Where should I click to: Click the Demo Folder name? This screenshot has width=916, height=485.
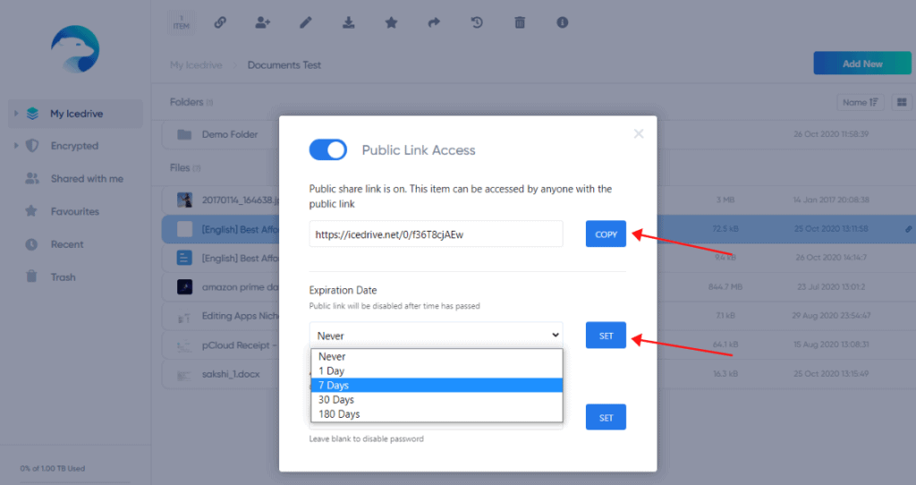click(x=230, y=134)
